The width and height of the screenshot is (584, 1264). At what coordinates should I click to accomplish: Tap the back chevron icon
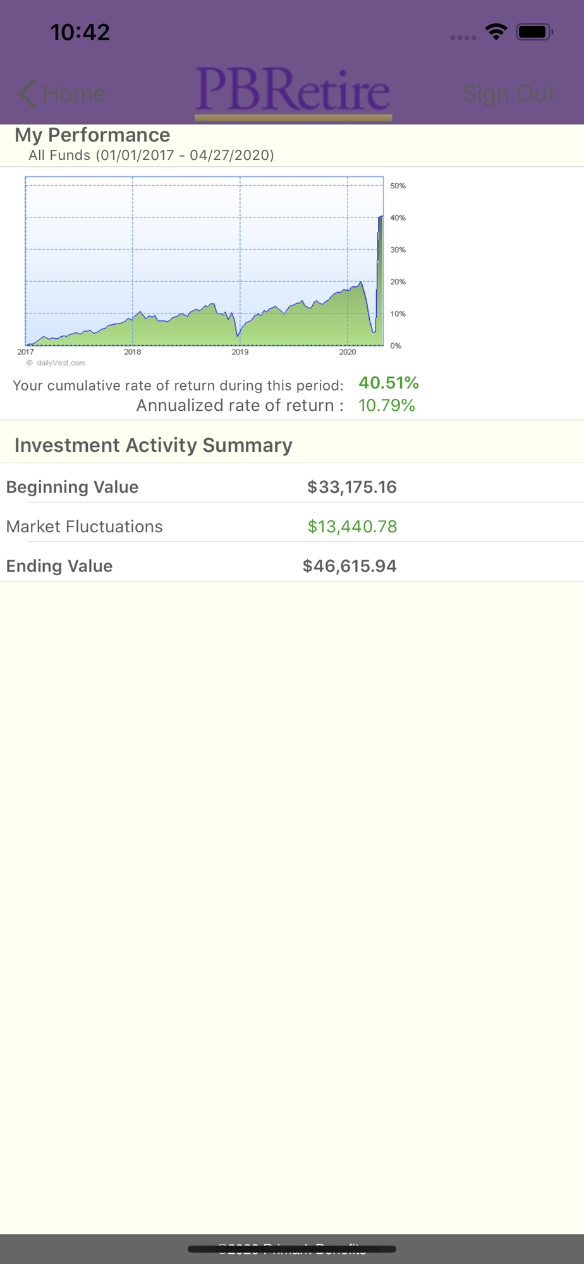point(27,94)
